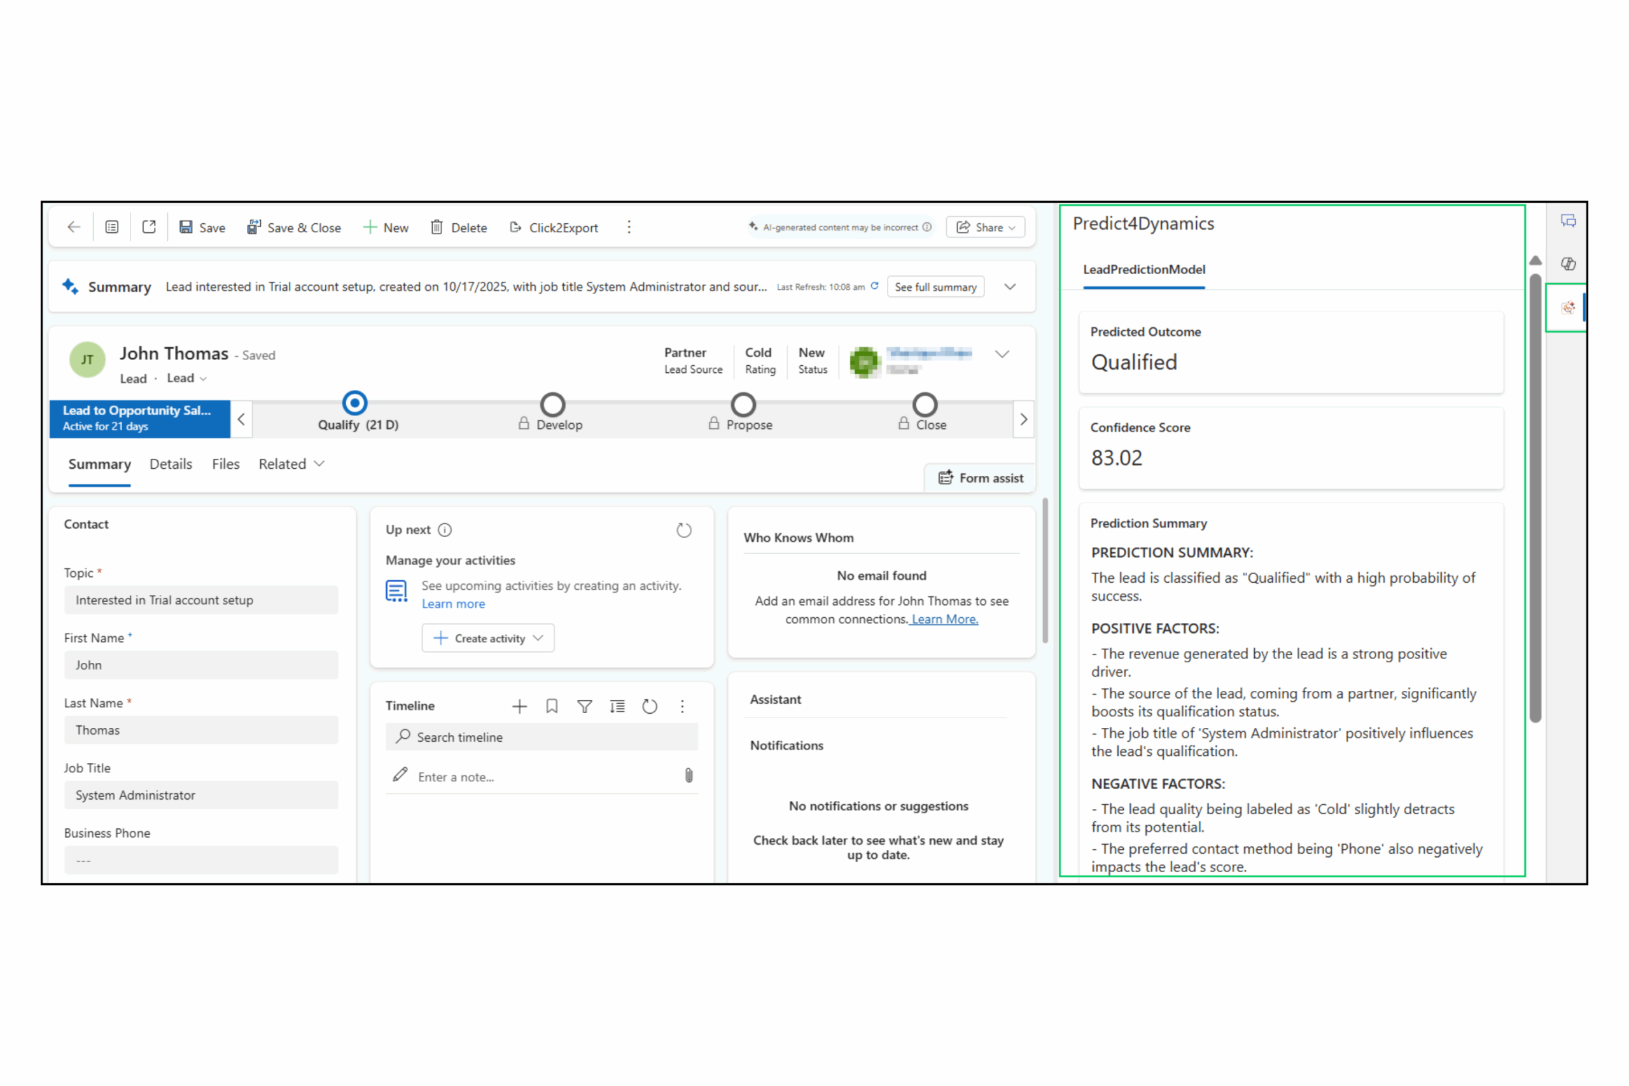The width and height of the screenshot is (1629, 1086).
Task: Select the Develop stage circle
Action: pyautogui.click(x=553, y=405)
